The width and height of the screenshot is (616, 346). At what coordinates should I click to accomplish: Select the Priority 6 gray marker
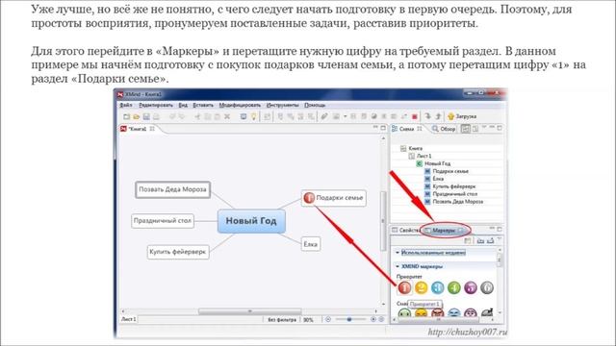[x=487, y=287]
